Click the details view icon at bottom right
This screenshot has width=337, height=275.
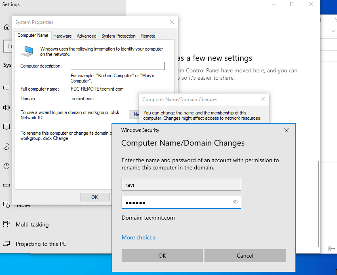click(332, 249)
